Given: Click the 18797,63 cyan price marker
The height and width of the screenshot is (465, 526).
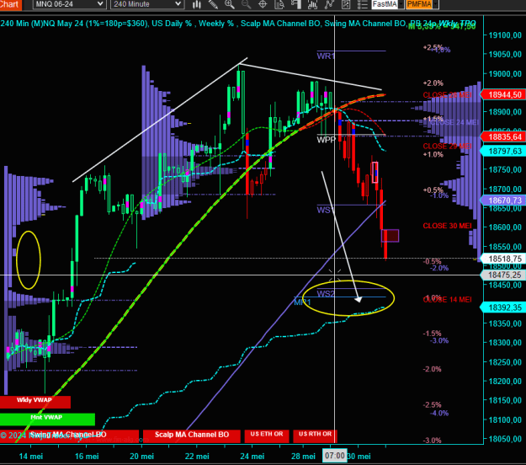Looking at the screenshot, I should click(503, 151).
